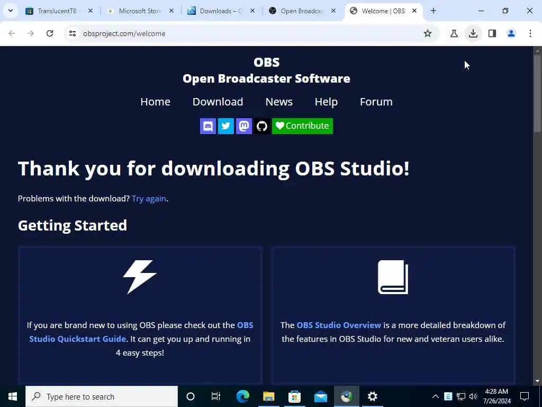The image size is (542, 407).
Task: Open the GitHub icon link
Action: click(261, 126)
